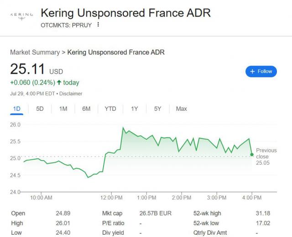The height and width of the screenshot is (237, 292).
Task: Click the Kering logo icon
Action: [21, 15]
